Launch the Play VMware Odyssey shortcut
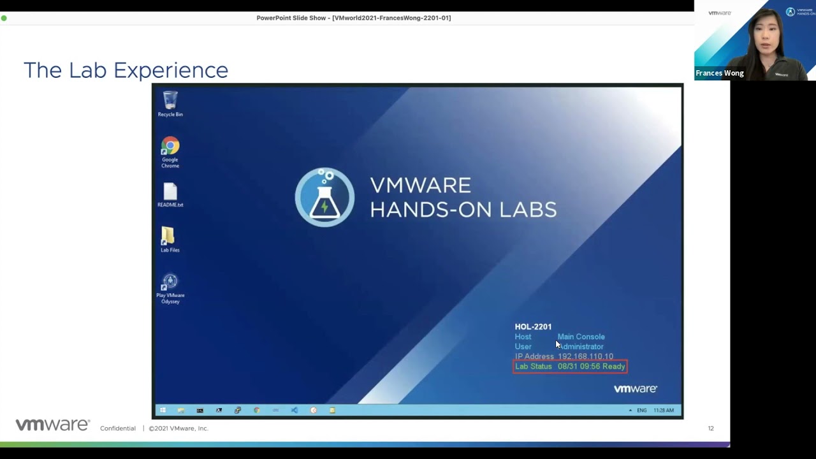 [x=170, y=287]
